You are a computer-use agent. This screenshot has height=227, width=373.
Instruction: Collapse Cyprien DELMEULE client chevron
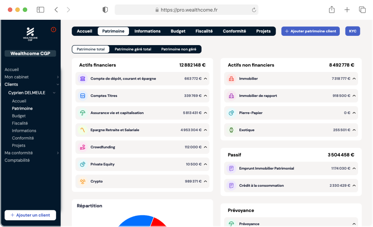coord(54,93)
